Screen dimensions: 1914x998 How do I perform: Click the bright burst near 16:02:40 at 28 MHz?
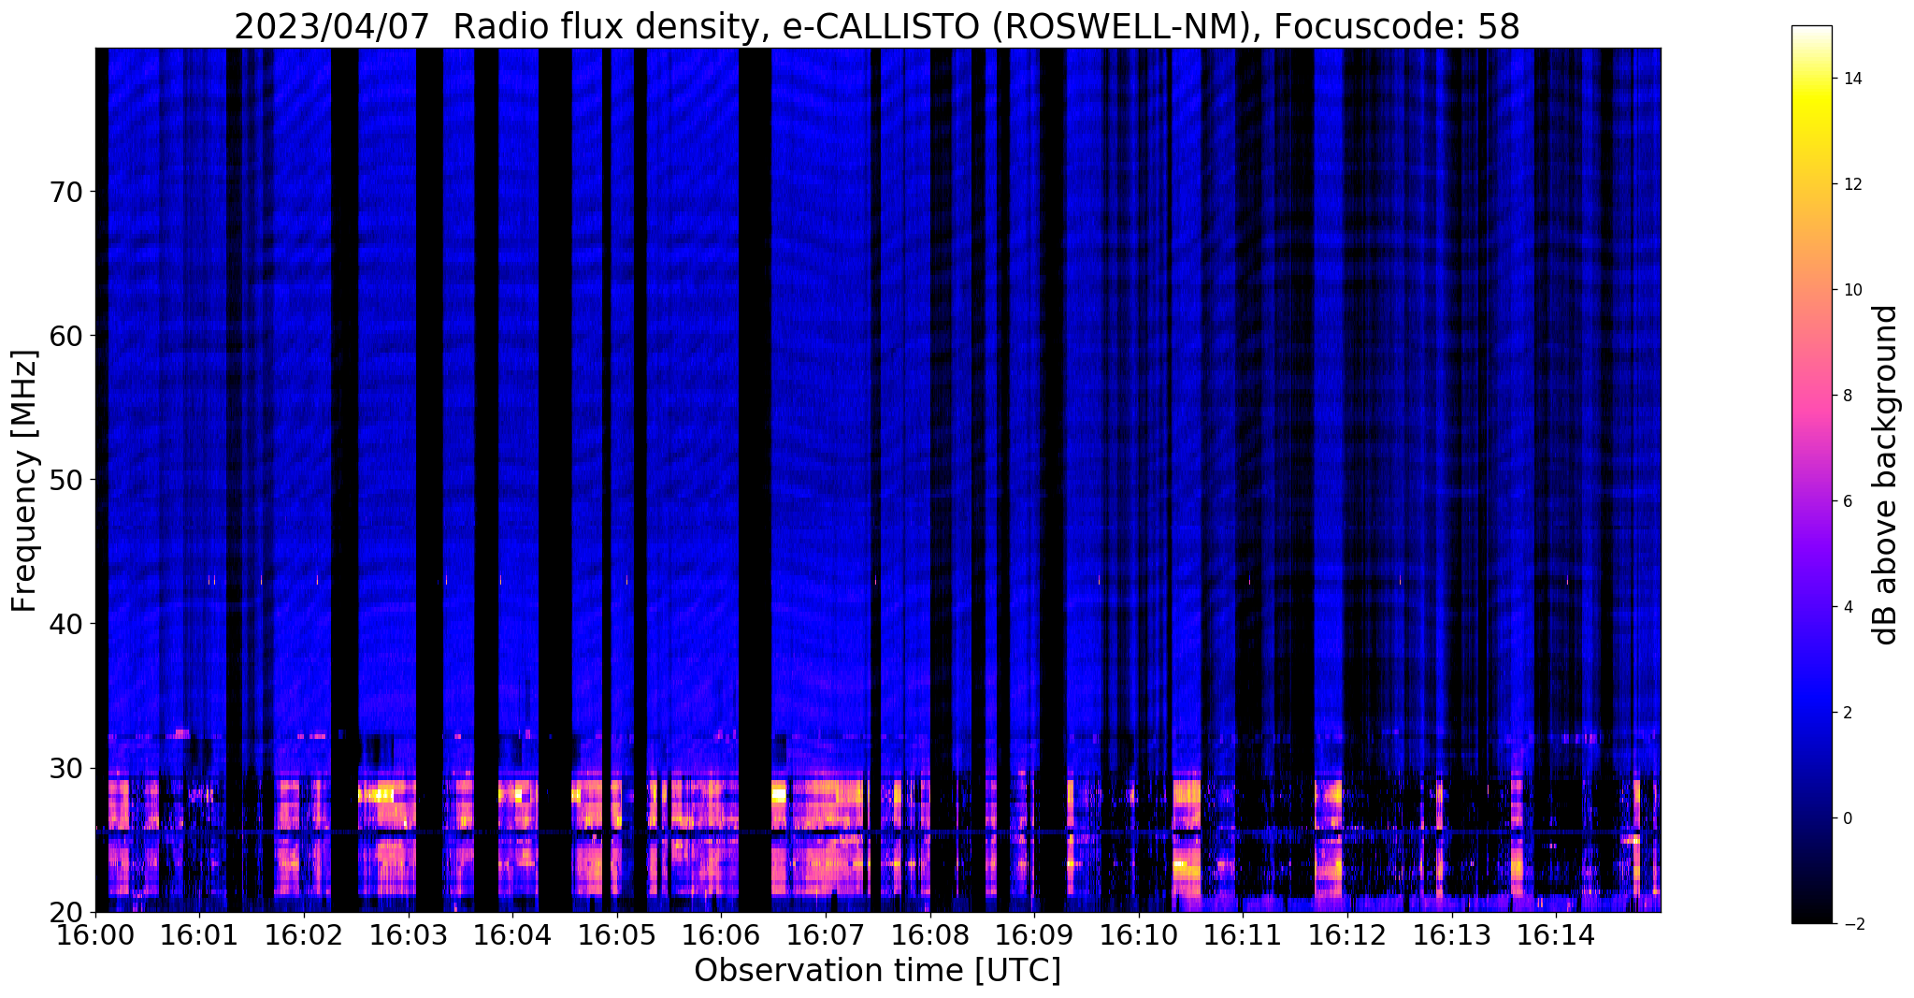376,795
